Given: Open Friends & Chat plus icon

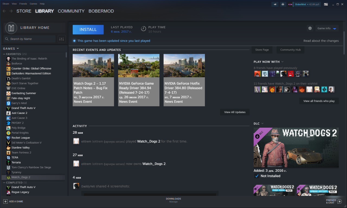Looking at the screenshot, I should pyautogui.click(x=340, y=202).
